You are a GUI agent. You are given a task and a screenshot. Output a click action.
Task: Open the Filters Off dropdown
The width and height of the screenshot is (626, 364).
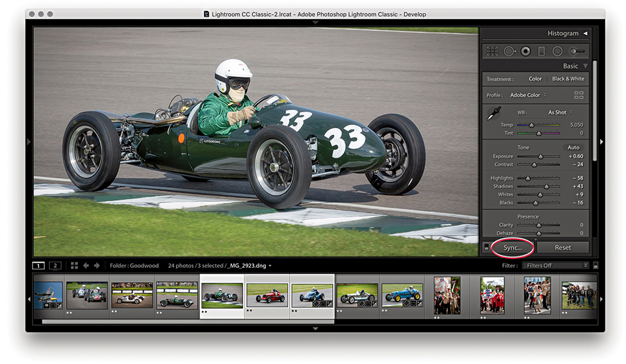[556, 265]
